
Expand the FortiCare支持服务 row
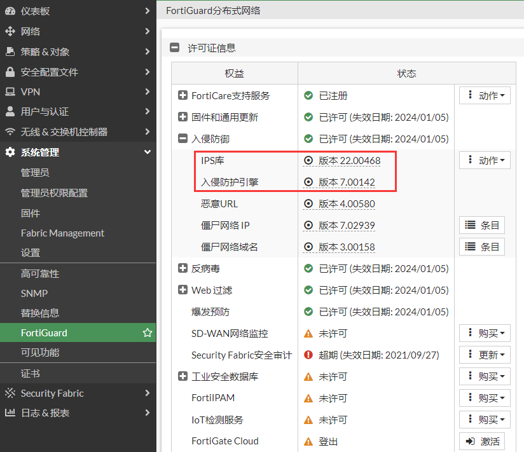[183, 95]
